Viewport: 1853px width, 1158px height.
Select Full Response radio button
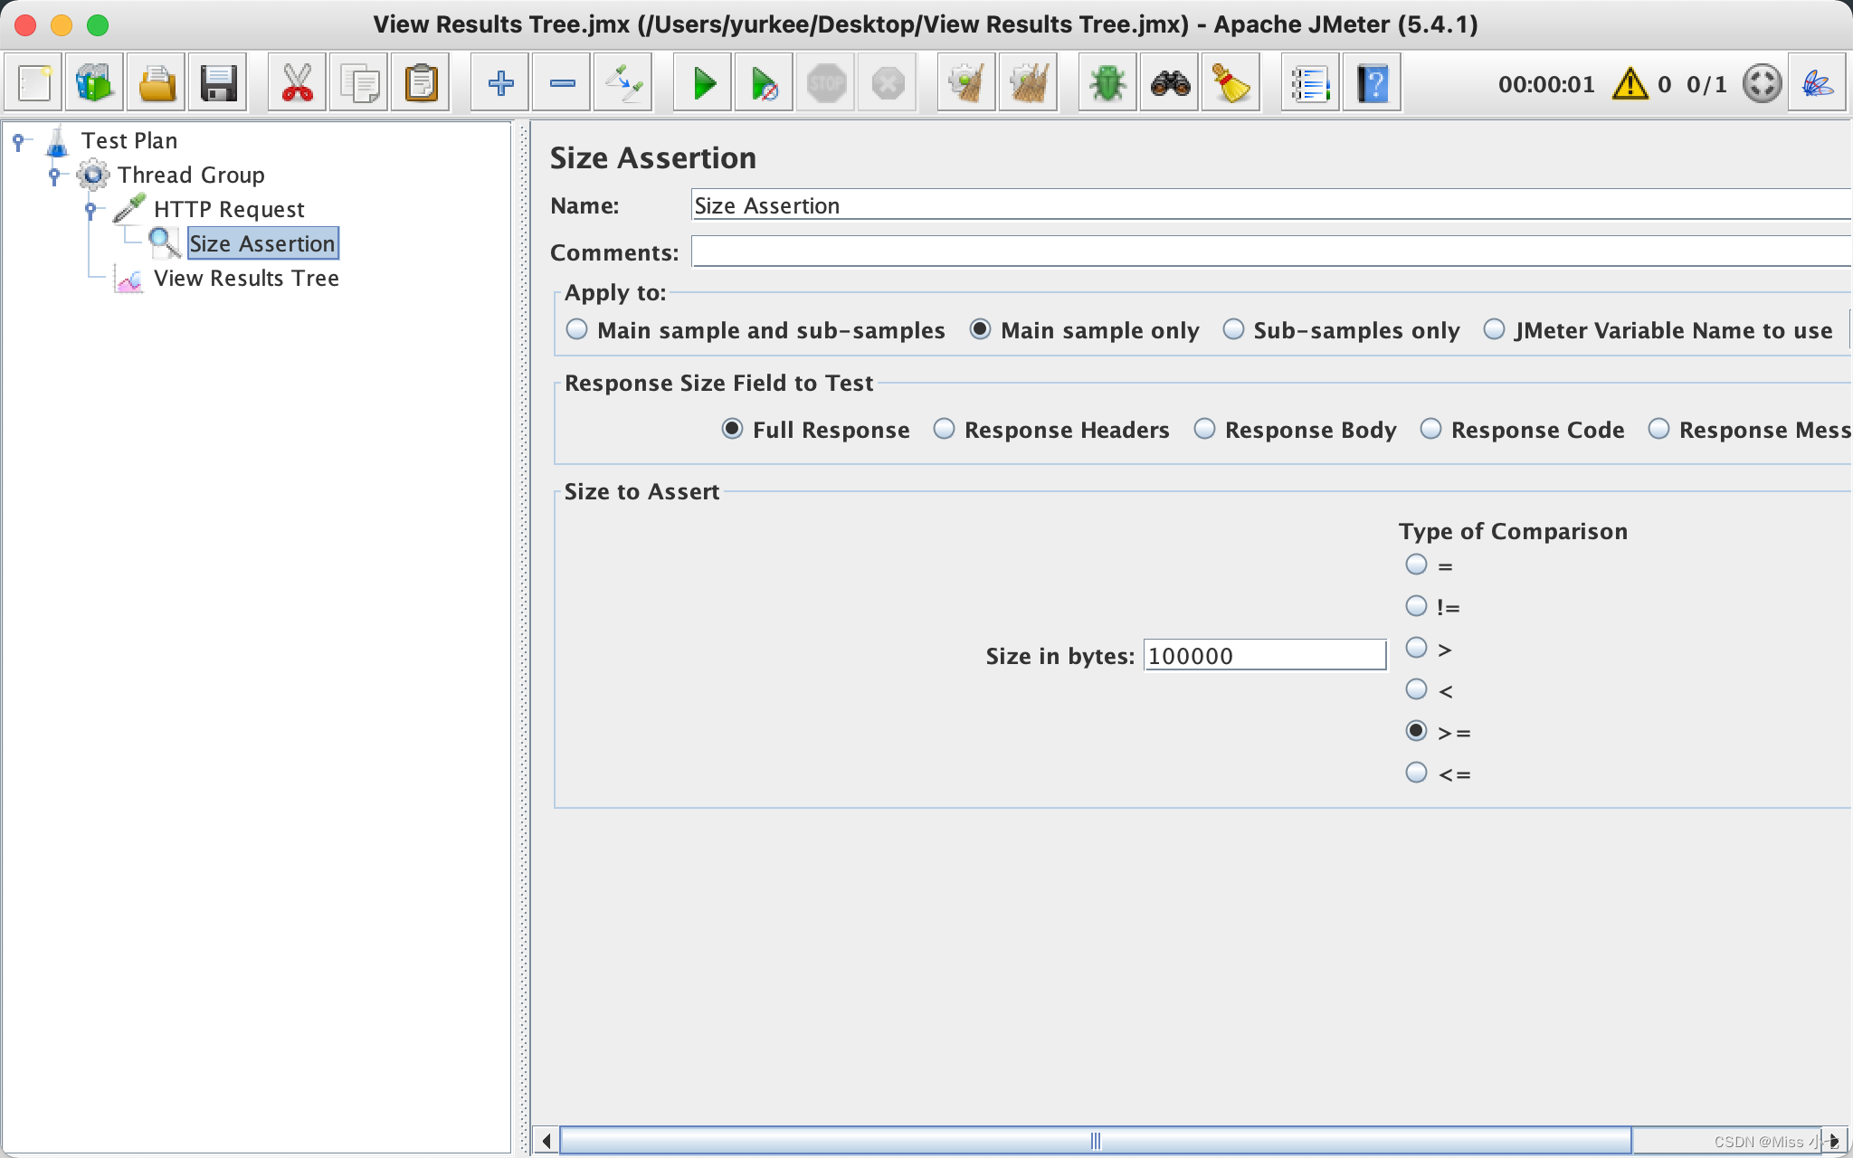coord(732,429)
